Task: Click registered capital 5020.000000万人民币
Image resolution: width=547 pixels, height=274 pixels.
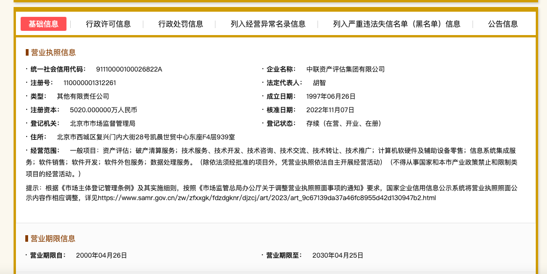Action: tap(103, 110)
